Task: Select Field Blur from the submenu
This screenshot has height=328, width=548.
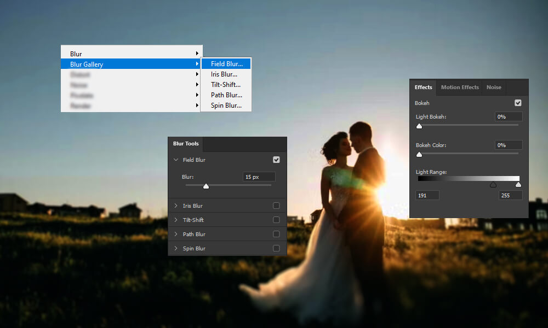Action: [226, 63]
